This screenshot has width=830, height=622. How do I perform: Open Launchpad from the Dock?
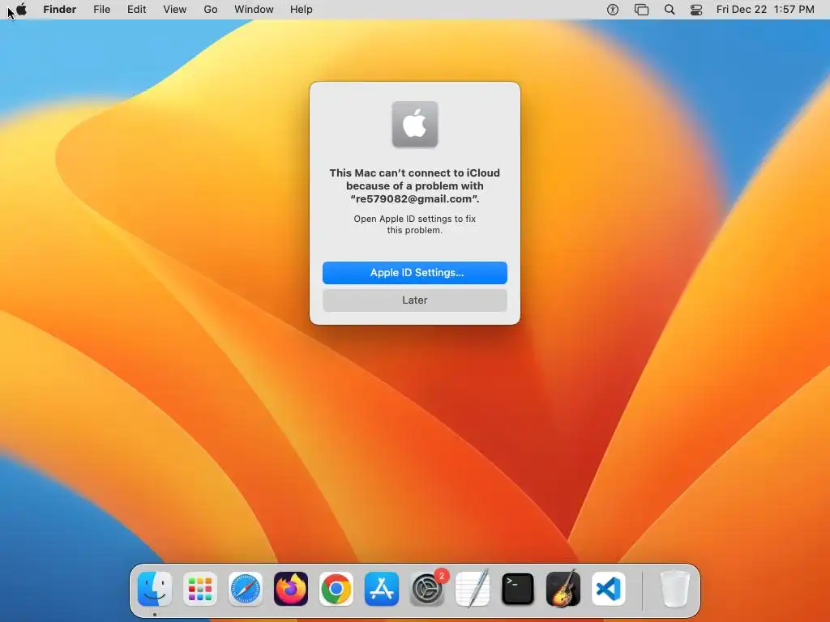coord(200,589)
